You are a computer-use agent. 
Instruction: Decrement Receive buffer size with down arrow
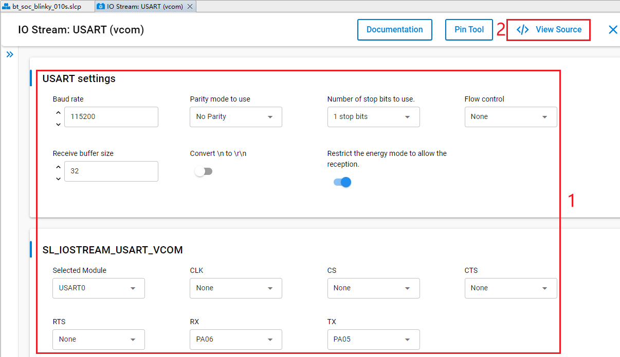pos(58,178)
